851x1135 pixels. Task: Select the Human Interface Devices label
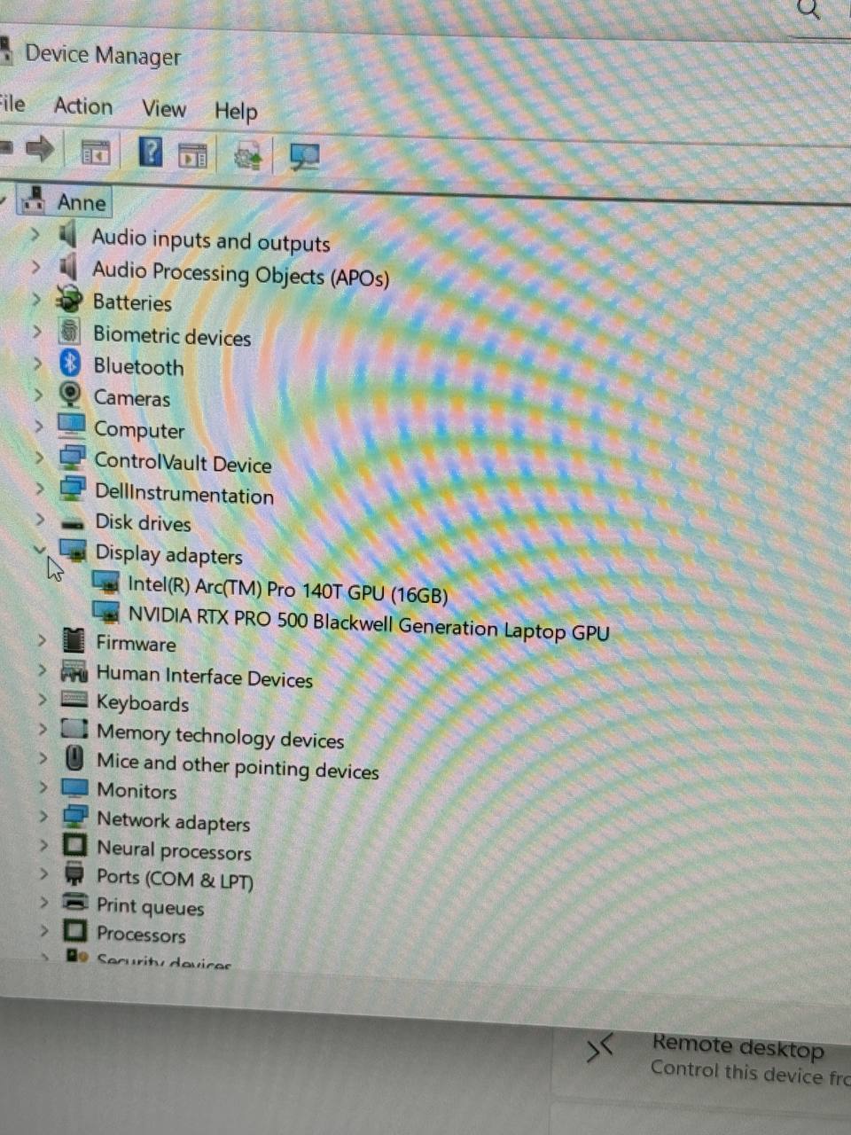click(205, 677)
